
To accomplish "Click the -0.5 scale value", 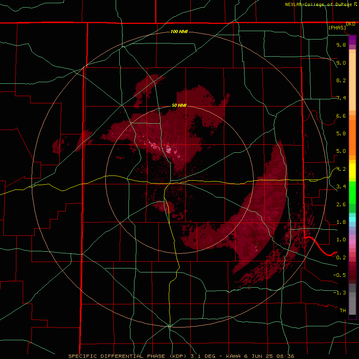I will point(339,275).
